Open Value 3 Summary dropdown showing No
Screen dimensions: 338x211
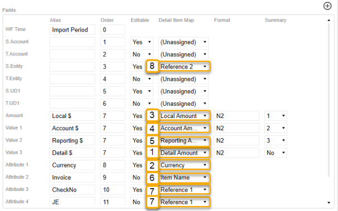click(x=276, y=153)
